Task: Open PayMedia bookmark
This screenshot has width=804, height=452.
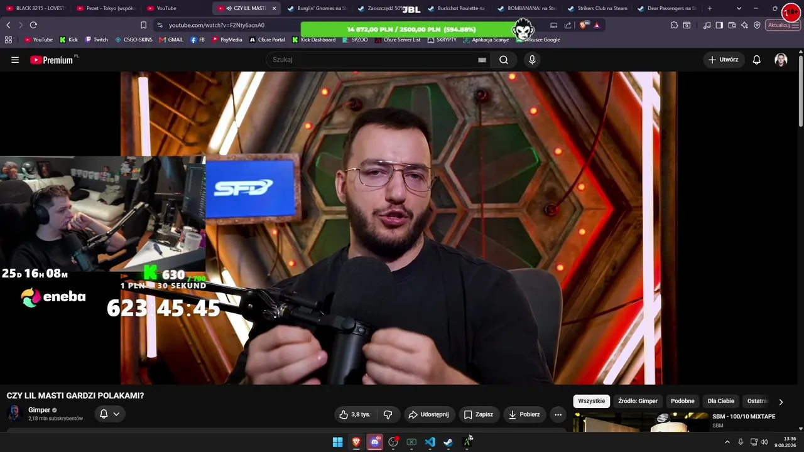Action: tap(227, 40)
